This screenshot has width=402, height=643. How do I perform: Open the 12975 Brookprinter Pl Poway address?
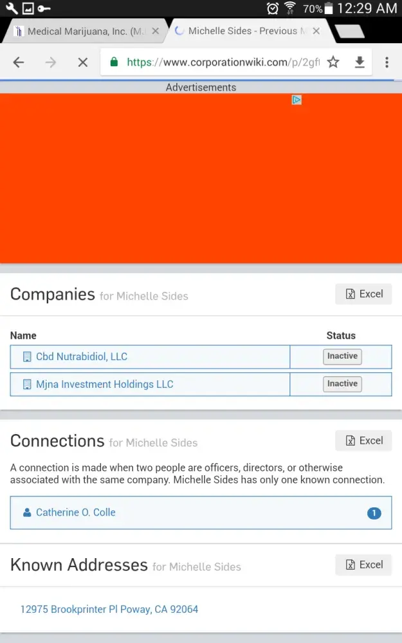109,609
